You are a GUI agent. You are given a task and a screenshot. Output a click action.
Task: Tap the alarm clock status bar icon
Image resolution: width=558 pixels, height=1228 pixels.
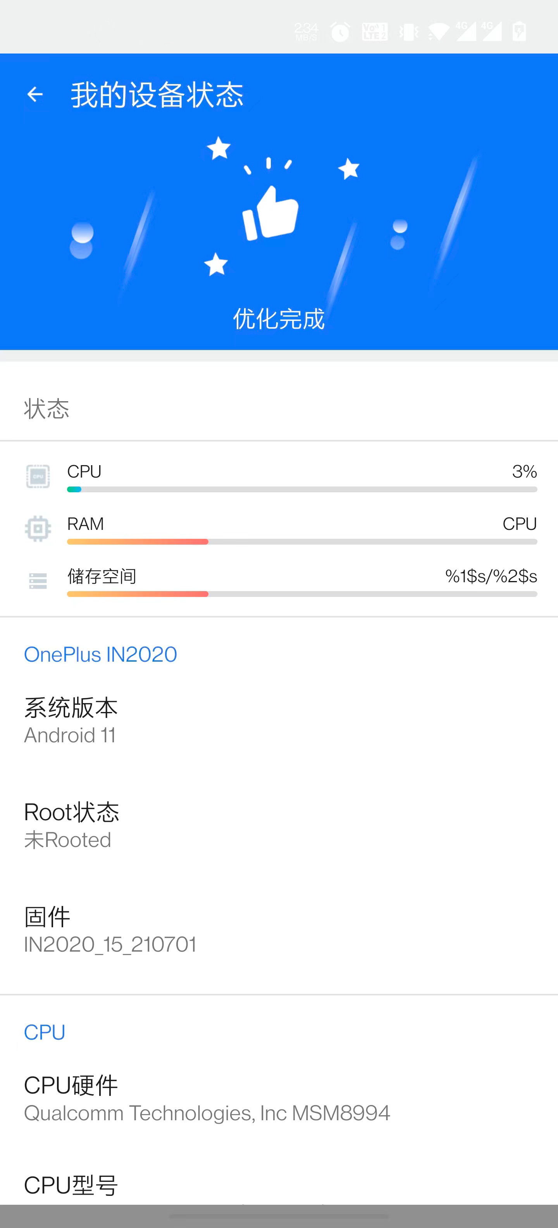coord(340,31)
